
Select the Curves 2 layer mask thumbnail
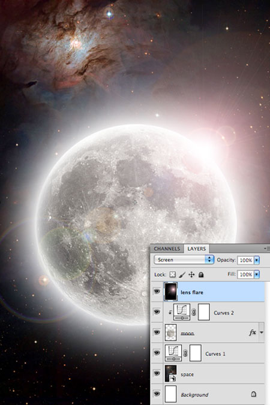[x=204, y=312]
